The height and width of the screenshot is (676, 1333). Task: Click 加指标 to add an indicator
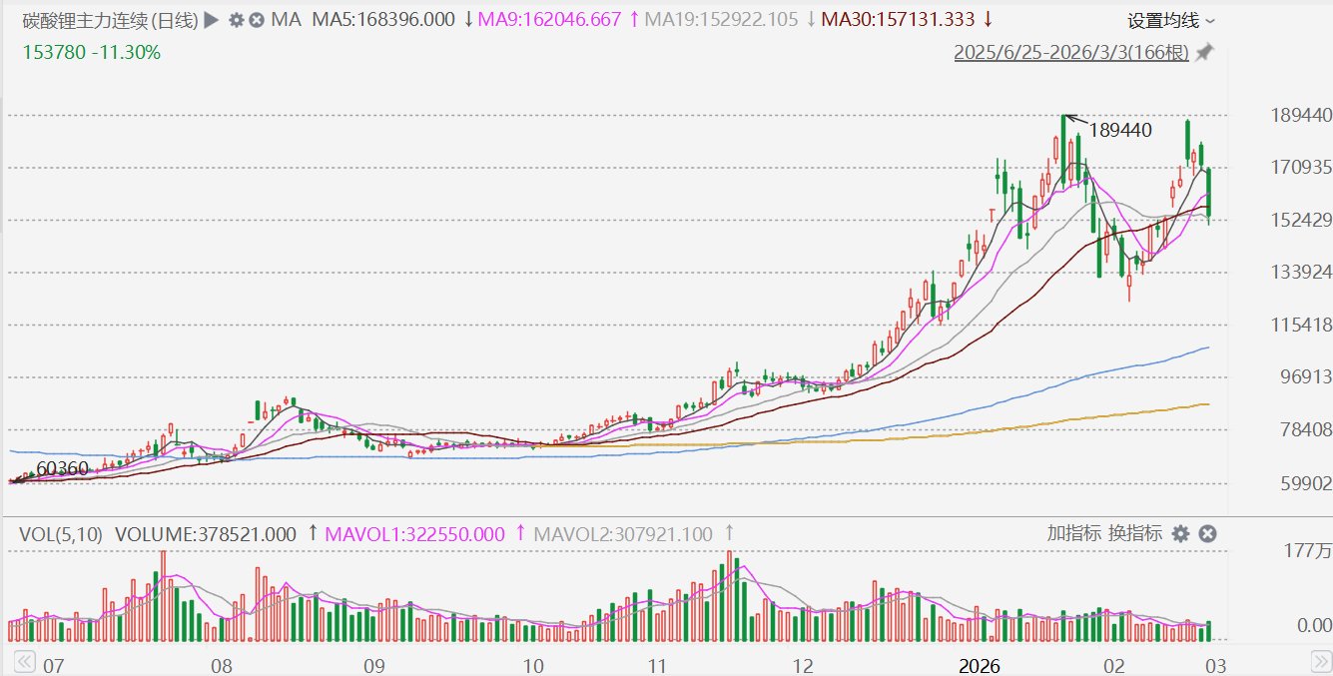(1073, 534)
